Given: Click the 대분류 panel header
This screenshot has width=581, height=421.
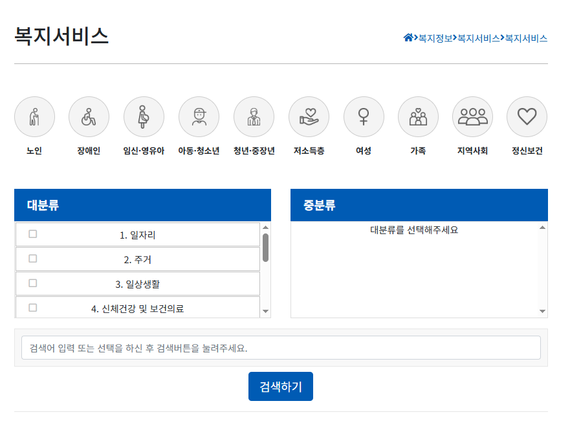Looking at the screenshot, I should (x=142, y=205).
